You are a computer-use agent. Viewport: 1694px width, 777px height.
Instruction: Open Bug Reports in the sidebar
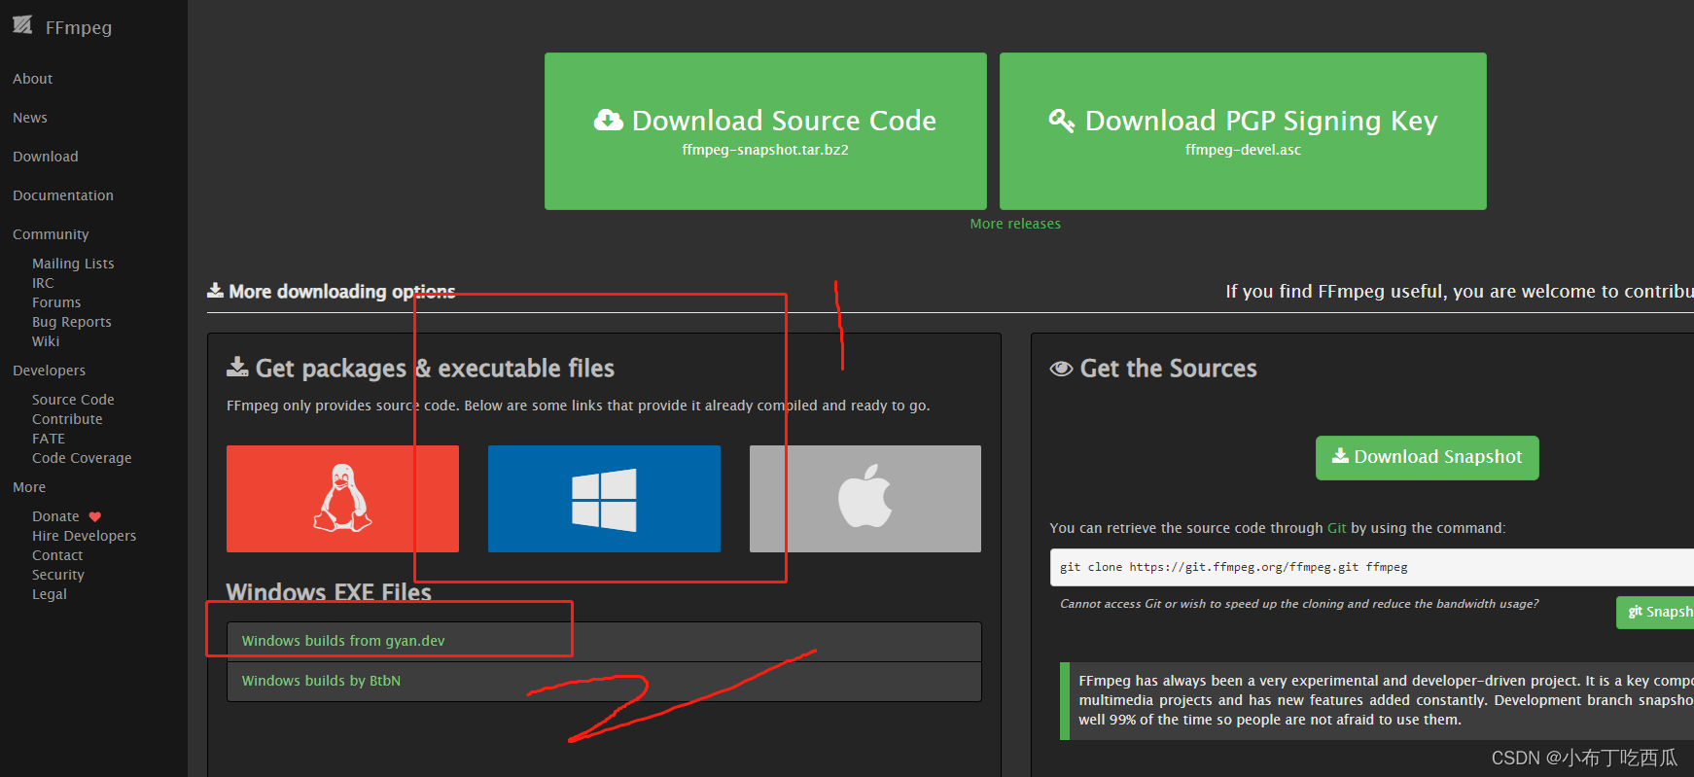click(x=72, y=322)
